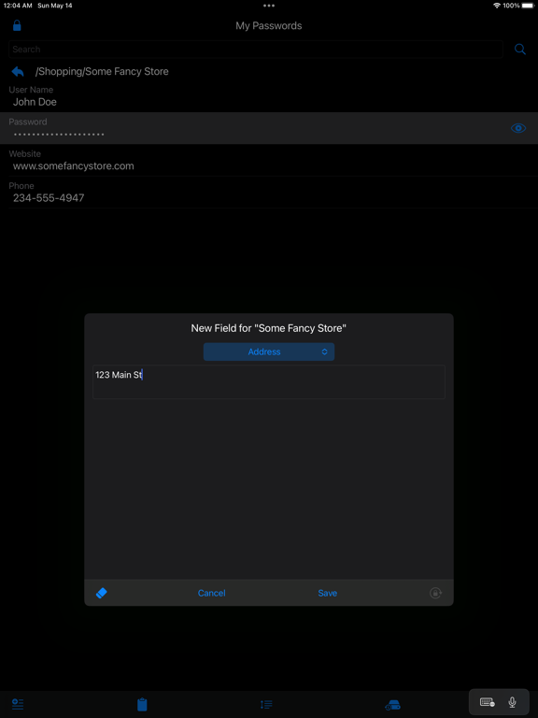Tap the Wi-Fi status icon
This screenshot has width=538, height=718.
497,6
